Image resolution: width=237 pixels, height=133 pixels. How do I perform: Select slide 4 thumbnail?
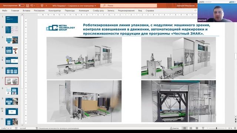pos(11,50)
